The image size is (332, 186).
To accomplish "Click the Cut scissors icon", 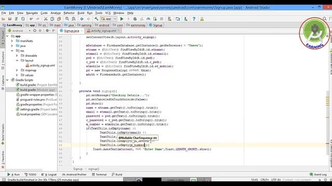I will coord(46,19).
